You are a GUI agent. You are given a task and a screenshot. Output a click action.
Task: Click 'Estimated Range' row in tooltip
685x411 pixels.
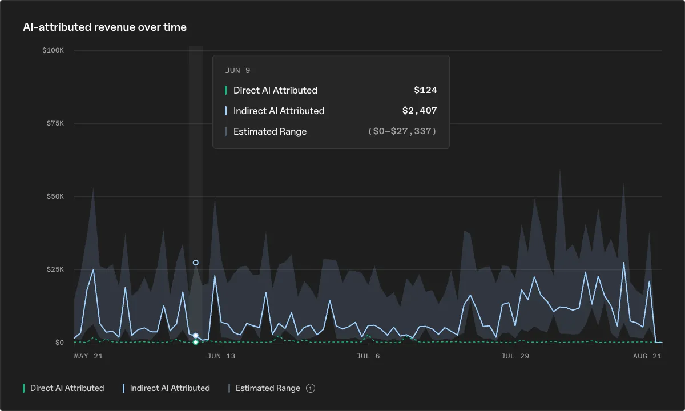(x=331, y=131)
